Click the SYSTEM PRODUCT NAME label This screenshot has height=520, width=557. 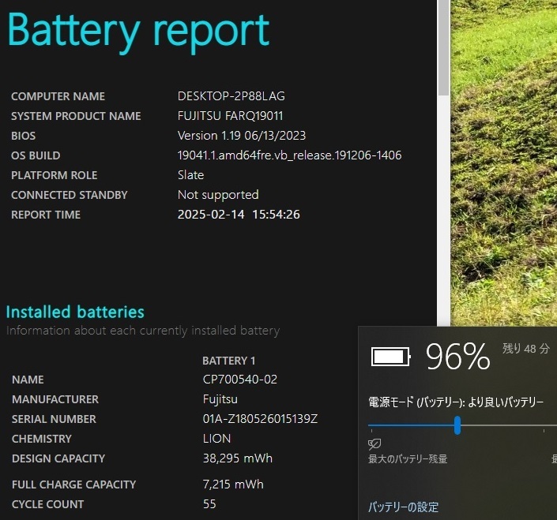tap(76, 116)
